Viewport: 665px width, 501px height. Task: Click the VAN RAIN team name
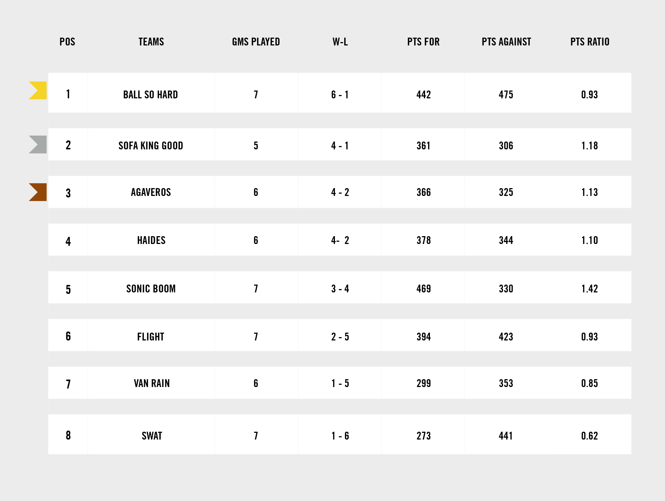click(x=152, y=383)
